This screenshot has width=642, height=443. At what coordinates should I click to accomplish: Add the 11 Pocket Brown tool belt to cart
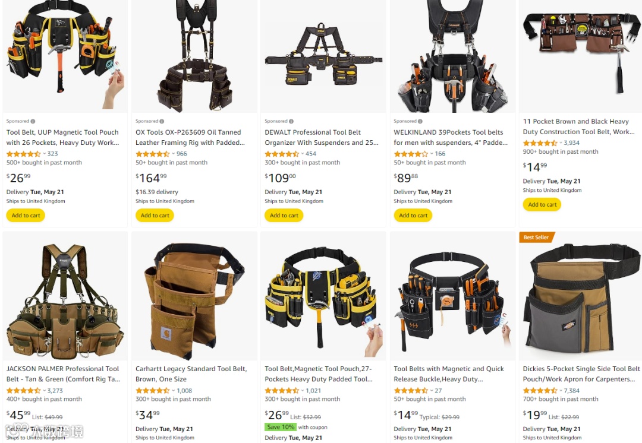pyautogui.click(x=542, y=204)
